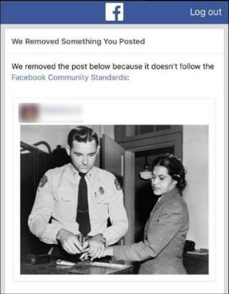The image size is (229, 294).
Task: Log out of Facebook
Action: (x=206, y=12)
